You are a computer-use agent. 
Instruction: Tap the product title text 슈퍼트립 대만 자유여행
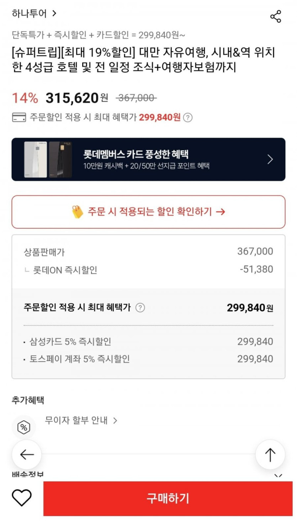(143, 60)
